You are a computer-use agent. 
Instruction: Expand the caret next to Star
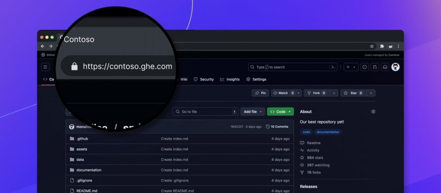click(371, 93)
